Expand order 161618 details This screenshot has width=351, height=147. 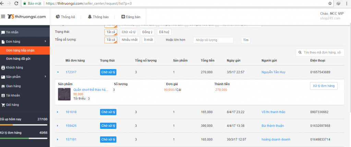[58, 112]
